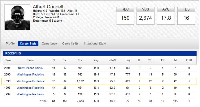Open the Profile tab
Screen dimensions: 200x107
click(x=10, y=44)
